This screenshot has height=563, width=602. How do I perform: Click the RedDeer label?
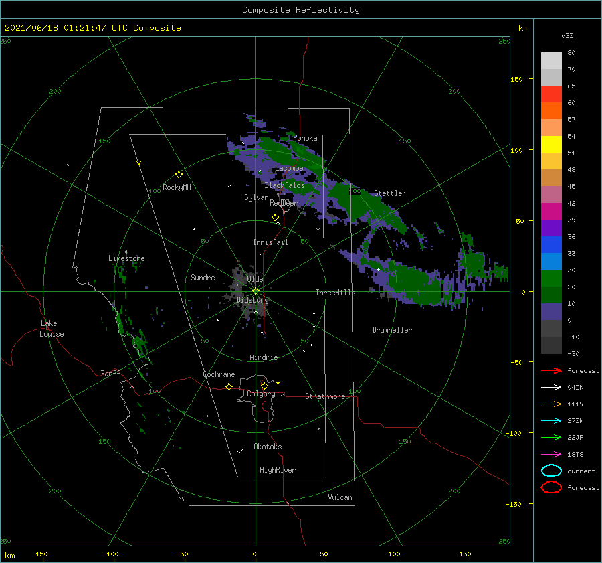pyautogui.click(x=284, y=203)
